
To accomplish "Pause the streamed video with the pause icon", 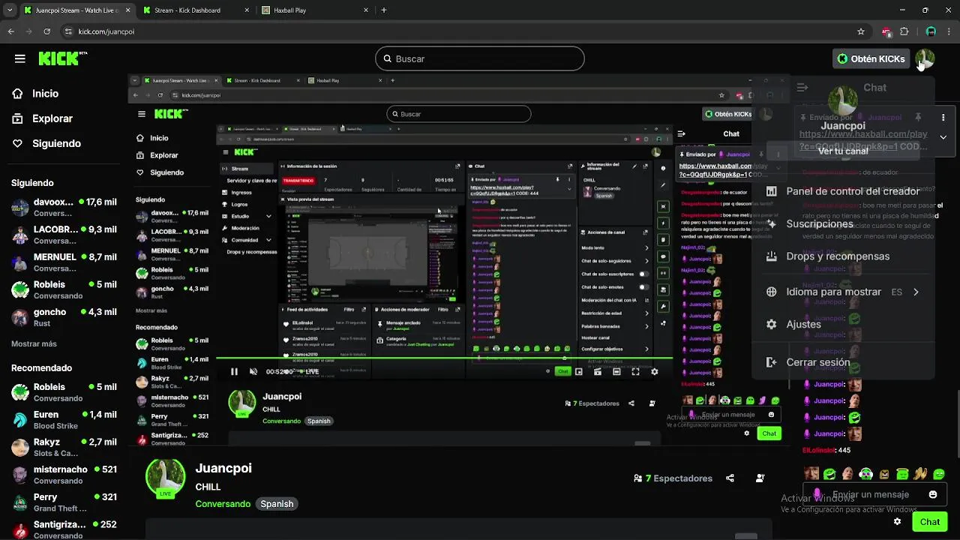I will click(x=234, y=371).
